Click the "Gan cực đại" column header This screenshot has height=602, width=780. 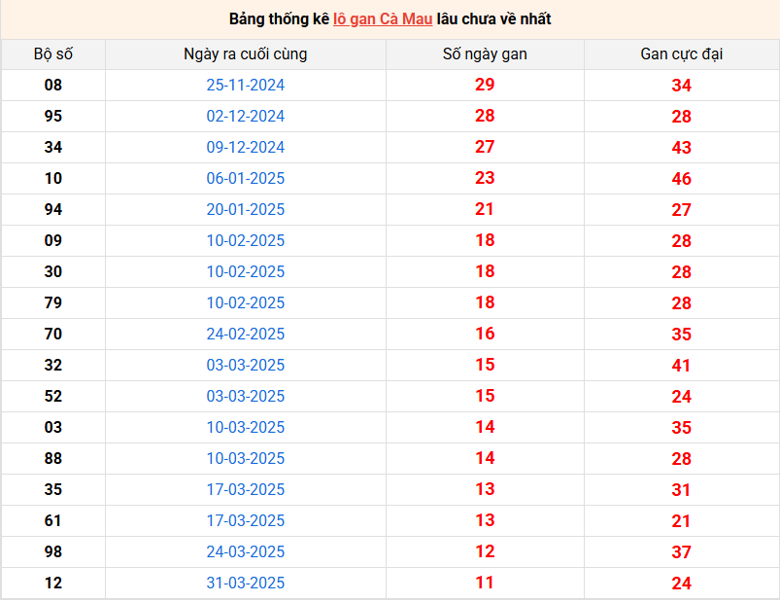(x=681, y=54)
